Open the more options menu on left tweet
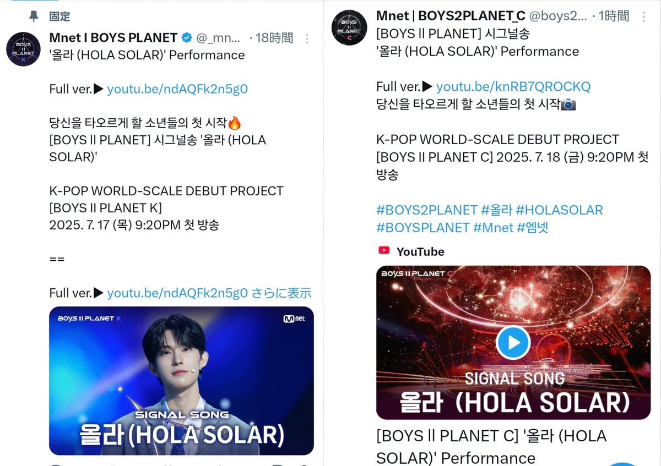The height and width of the screenshot is (466, 661). [x=307, y=39]
